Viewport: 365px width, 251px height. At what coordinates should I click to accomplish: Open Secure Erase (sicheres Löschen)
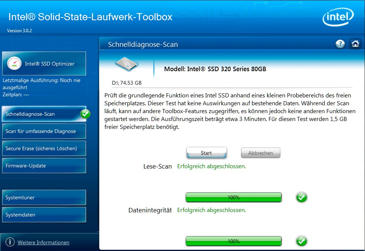coord(44,148)
